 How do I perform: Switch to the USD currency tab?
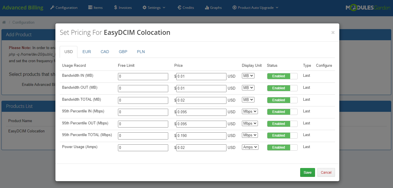pyautogui.click(x=69, y=52)
